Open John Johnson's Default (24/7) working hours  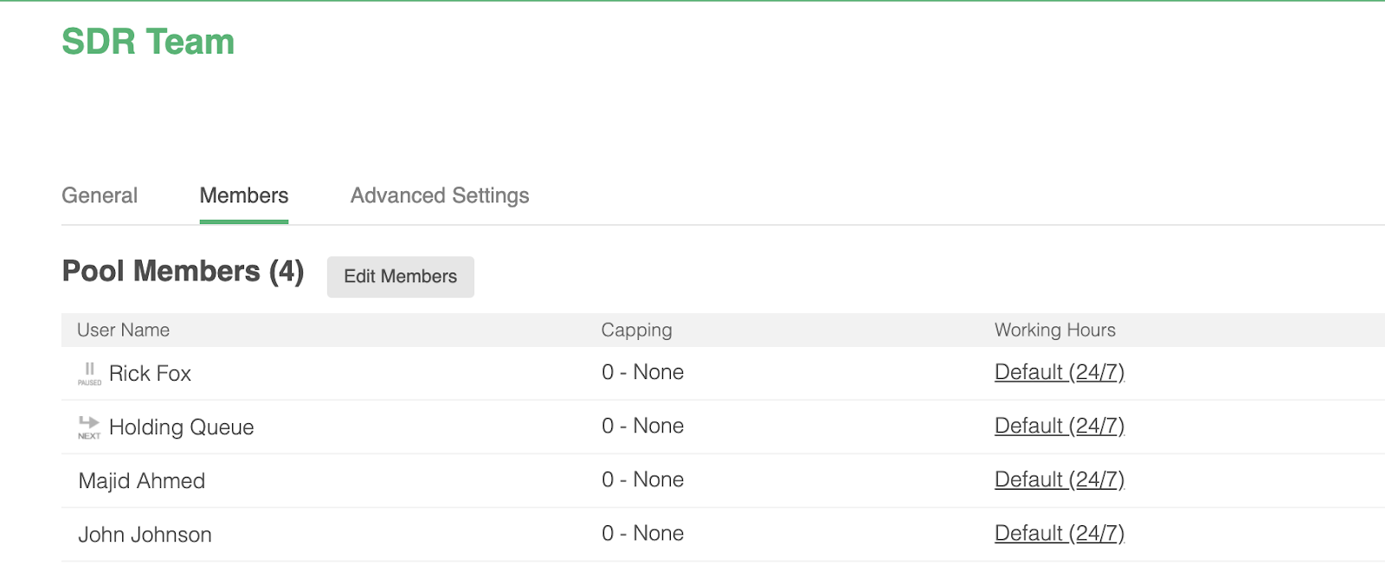(x=1059, y=533)
